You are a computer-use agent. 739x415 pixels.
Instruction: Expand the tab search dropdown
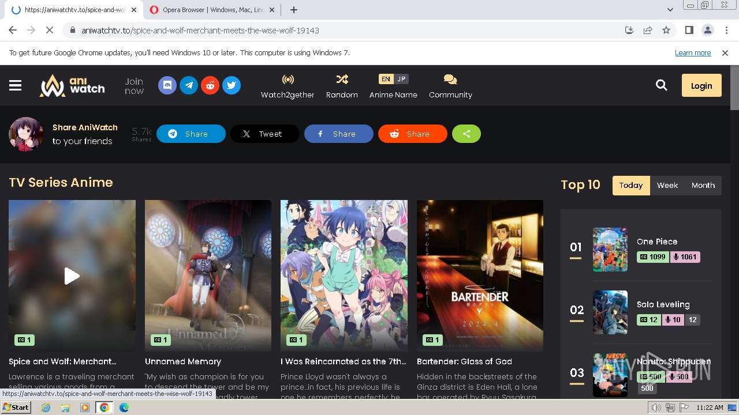(x=670, y=10)
